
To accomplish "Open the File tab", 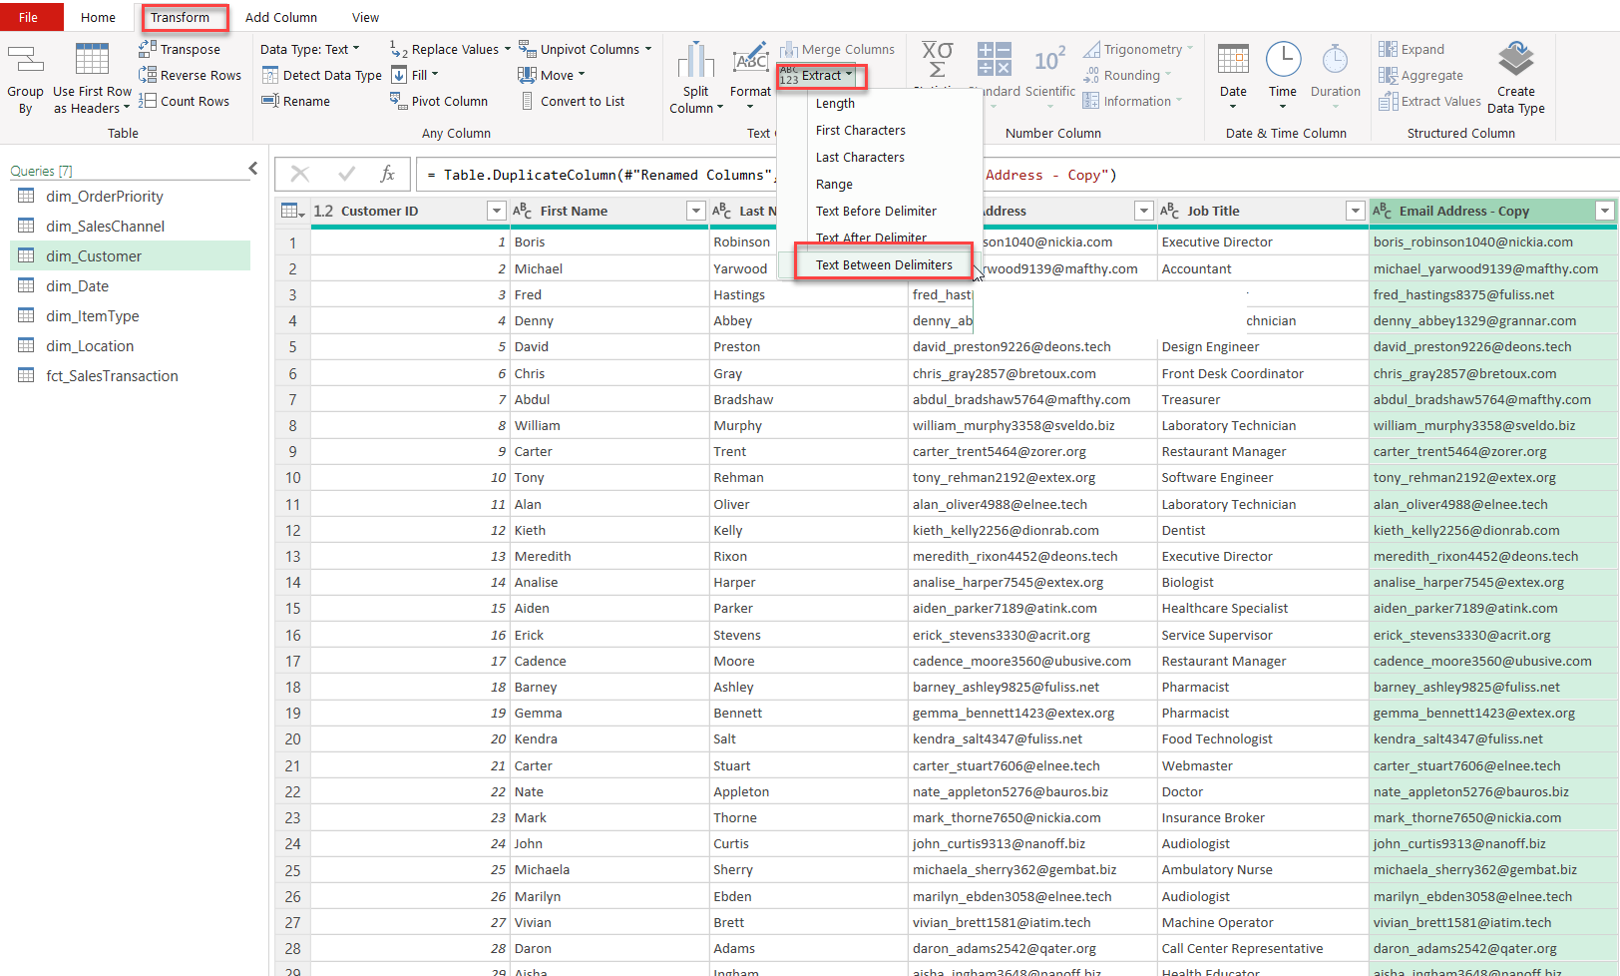I will [x=29, y=17].
